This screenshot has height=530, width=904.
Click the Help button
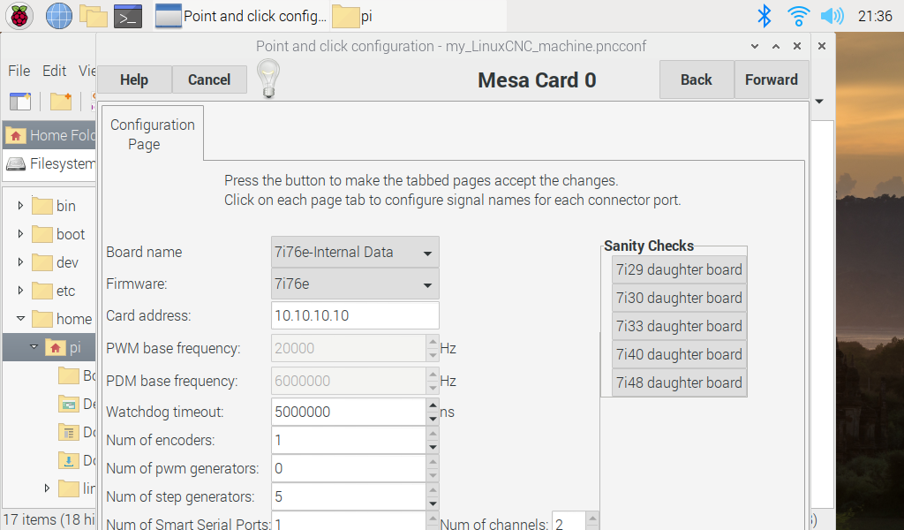click(x=134, y=79)
